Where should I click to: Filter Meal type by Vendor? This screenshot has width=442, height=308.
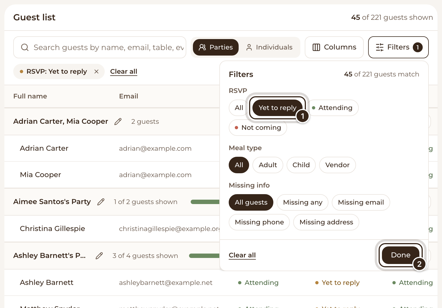click(338, 165)
